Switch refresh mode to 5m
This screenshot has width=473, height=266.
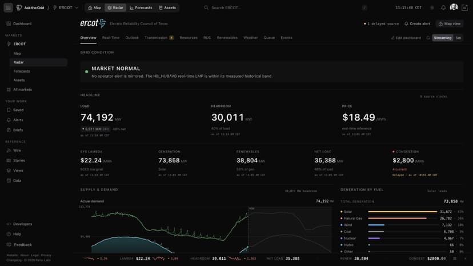[458, 38]
